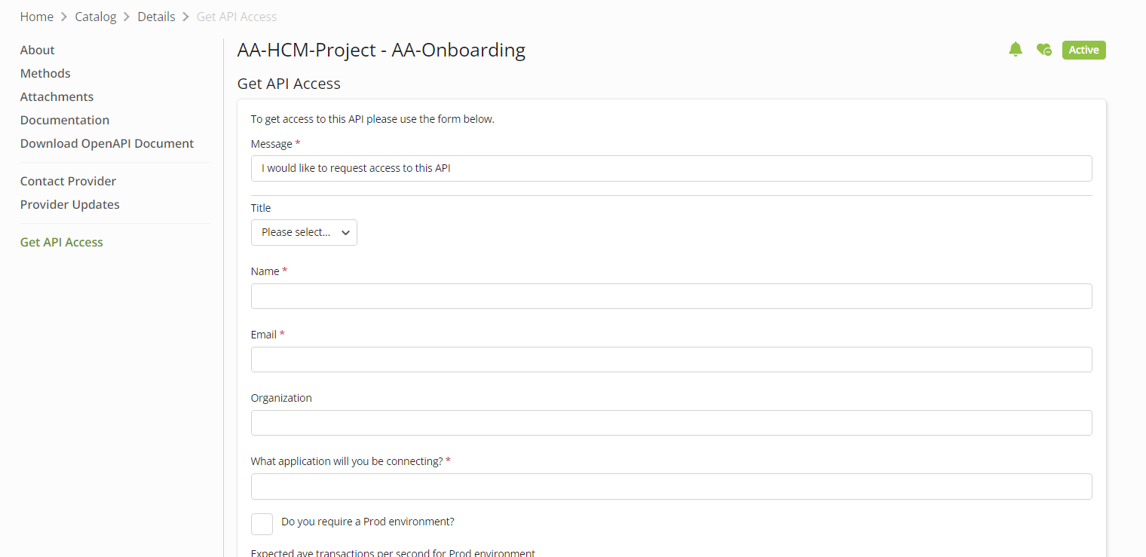1146x557 pixels.
Task: Click the green Active status badge
Action: [x=1083, y=50]
